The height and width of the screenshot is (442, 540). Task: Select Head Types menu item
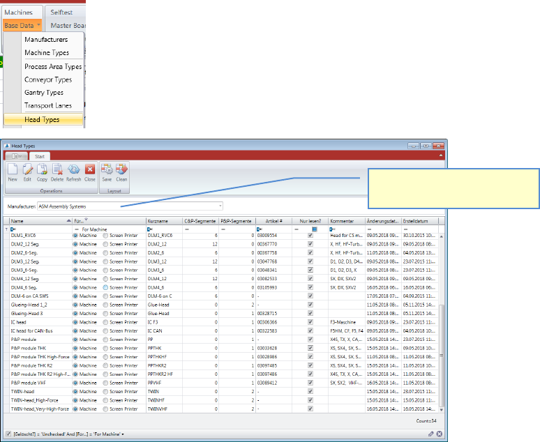43,119
